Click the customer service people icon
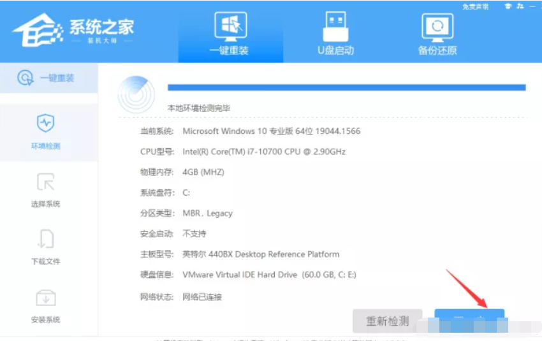Screen dimensions: 542x341 [520, 6]
